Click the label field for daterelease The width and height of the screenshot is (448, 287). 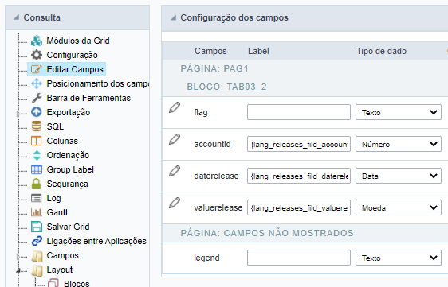pos(299,176)
